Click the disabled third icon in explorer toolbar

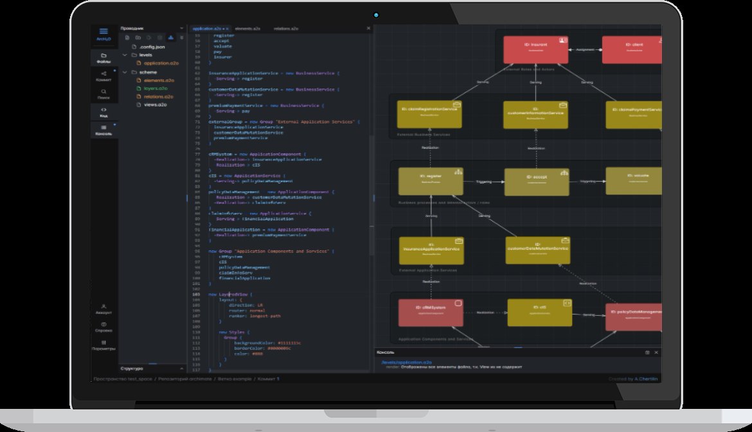(148, 37)
